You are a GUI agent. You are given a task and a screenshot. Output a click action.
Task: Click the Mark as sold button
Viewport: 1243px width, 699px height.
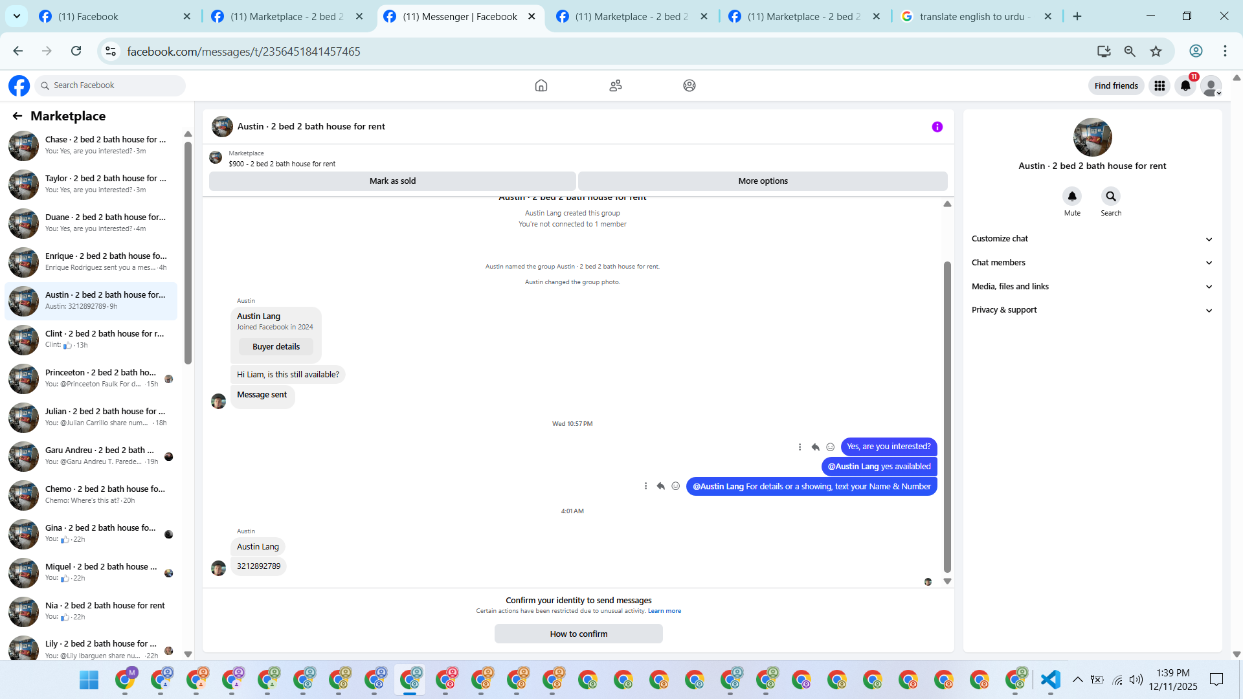coord(392,181)
